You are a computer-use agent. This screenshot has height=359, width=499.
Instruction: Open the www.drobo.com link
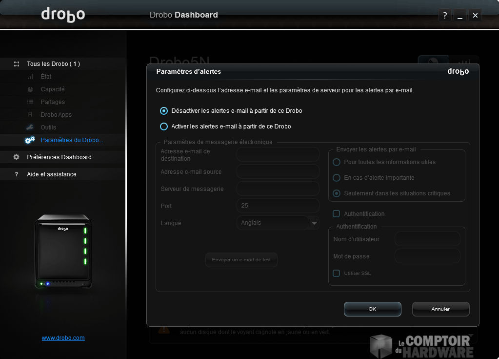(x=63, y=338)
